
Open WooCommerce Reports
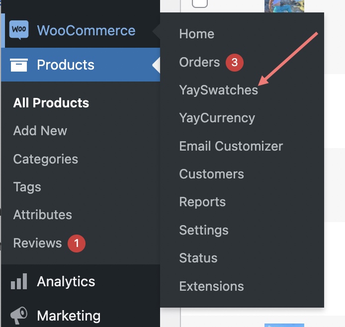click(x=202, y=202)
